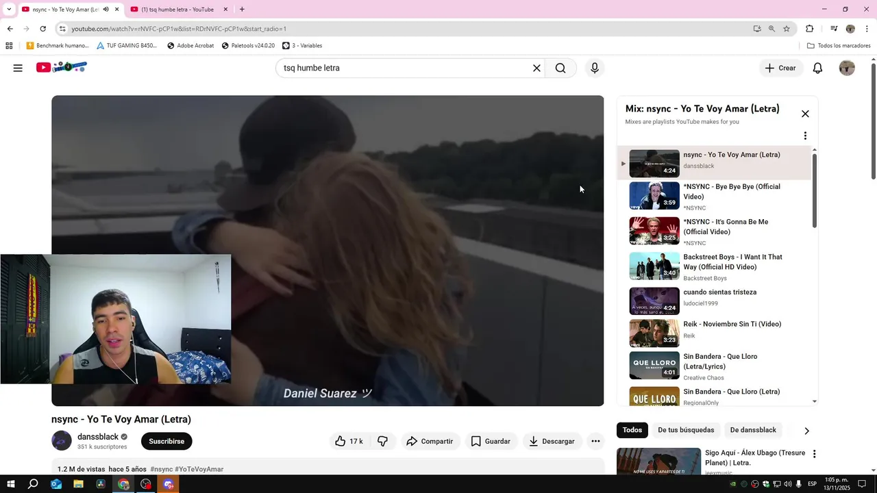Open Paletools v24.0.20 bookmark
877x493 pixels.
pyautogui.click(x=248, y=46)
